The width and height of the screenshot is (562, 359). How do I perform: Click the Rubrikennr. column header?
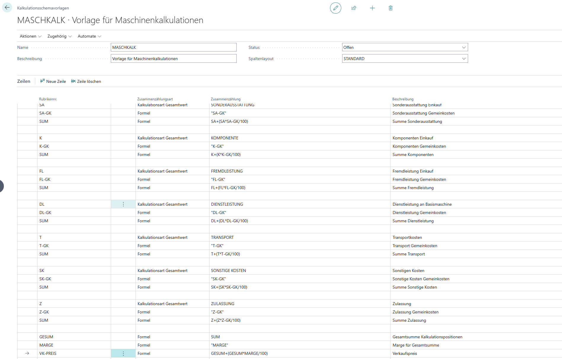pos(48,99)
